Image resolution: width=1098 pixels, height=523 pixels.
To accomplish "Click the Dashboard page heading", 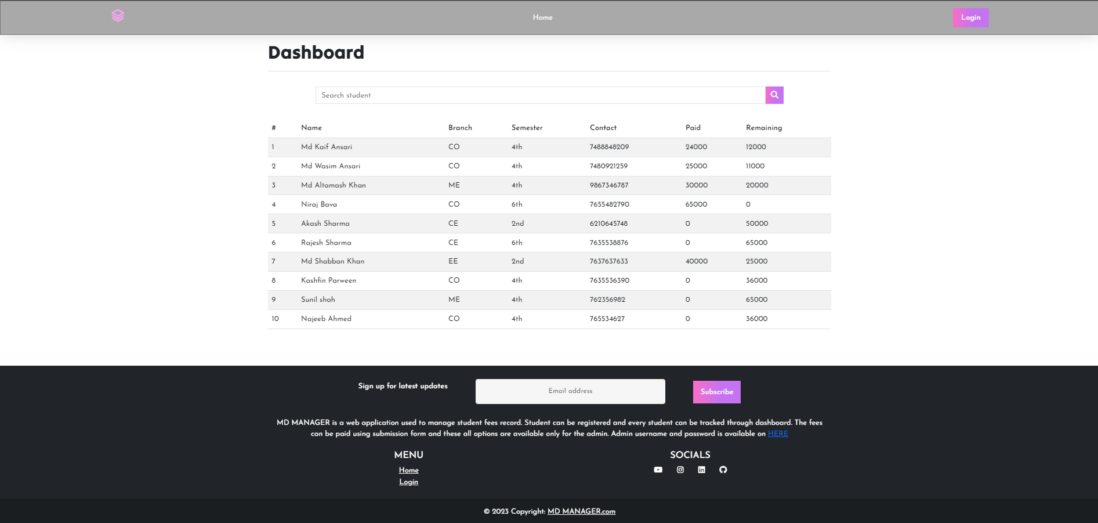I will pos(316,53).
